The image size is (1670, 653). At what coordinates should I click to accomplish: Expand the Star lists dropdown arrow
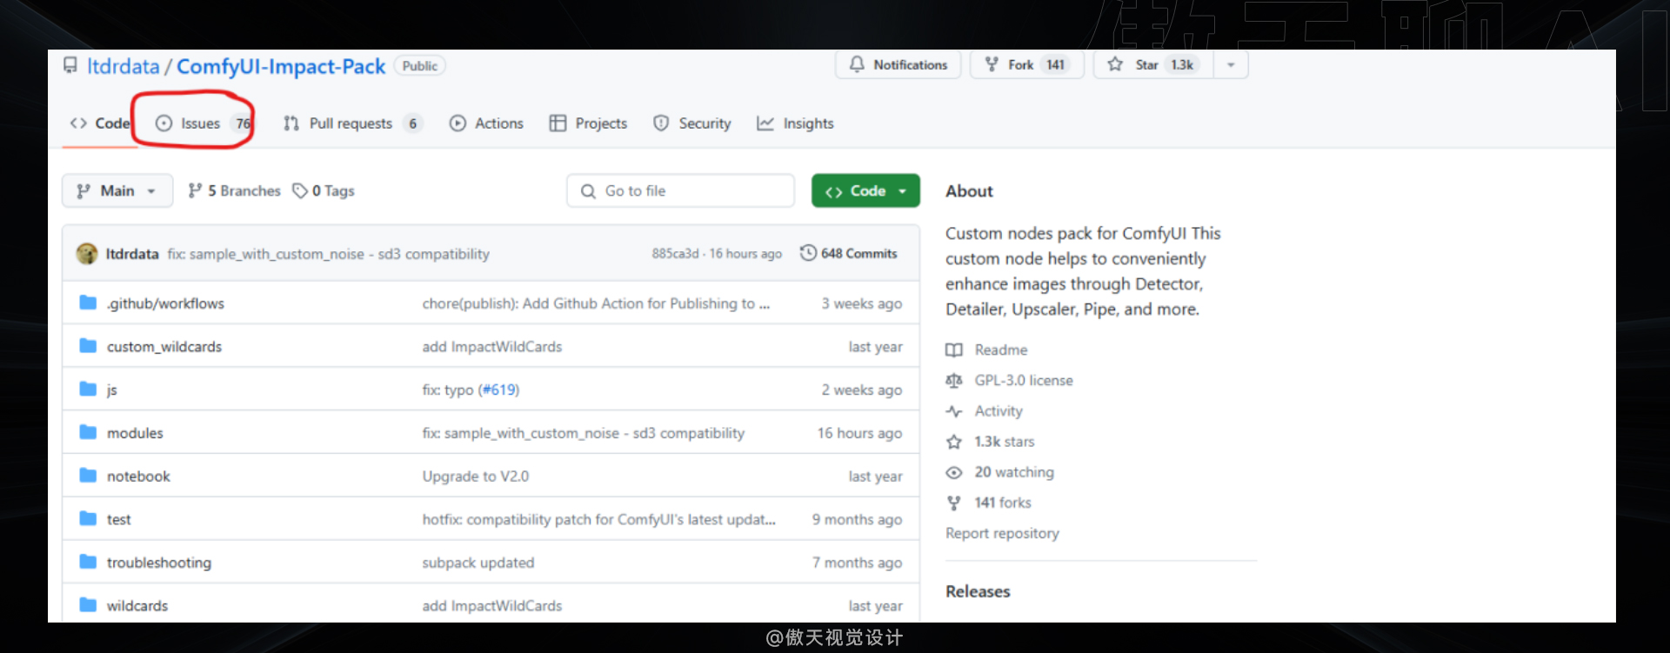click(x=1231, y=64)
